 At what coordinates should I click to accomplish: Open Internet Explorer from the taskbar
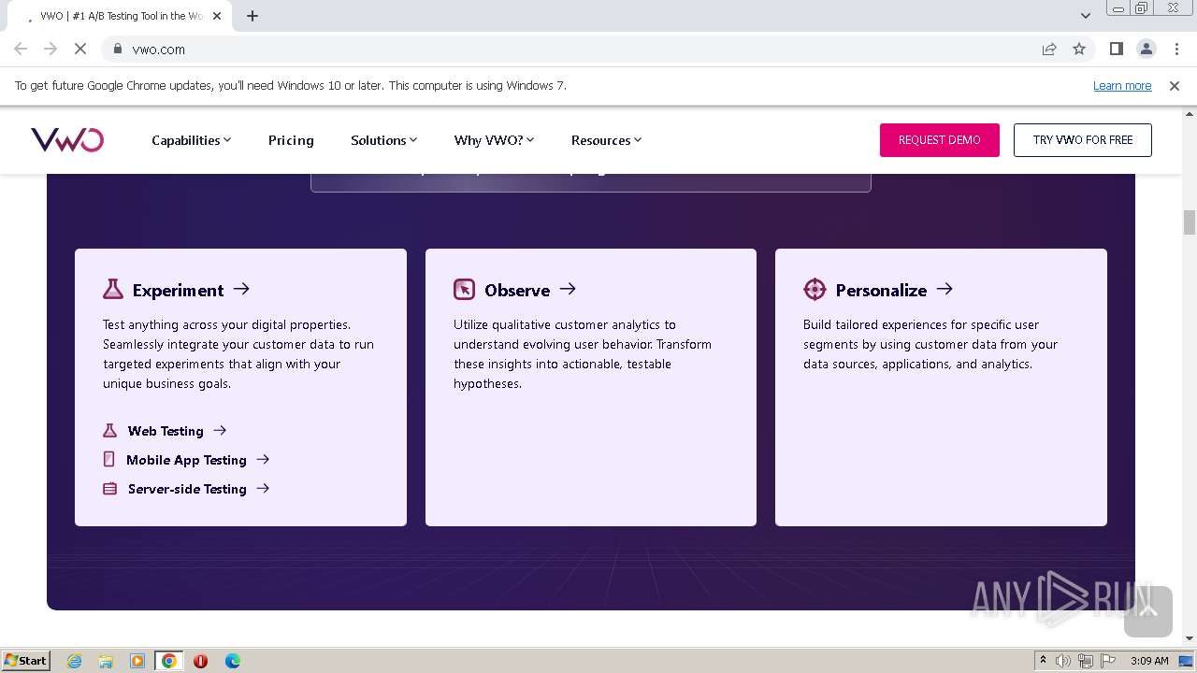click(75, 661)
